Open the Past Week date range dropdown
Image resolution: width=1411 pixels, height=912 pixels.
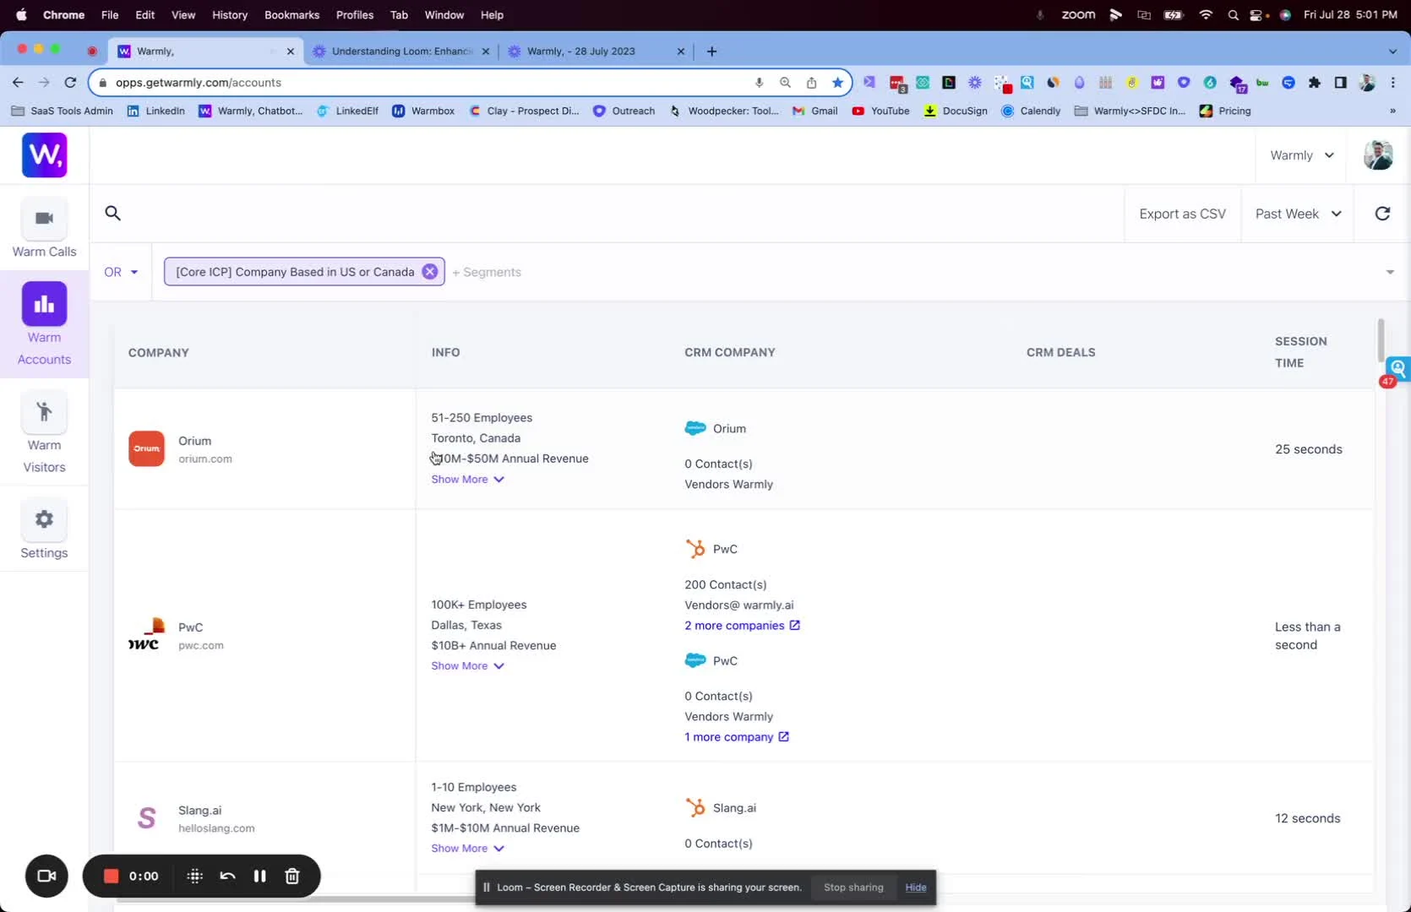coord(1298,214)
